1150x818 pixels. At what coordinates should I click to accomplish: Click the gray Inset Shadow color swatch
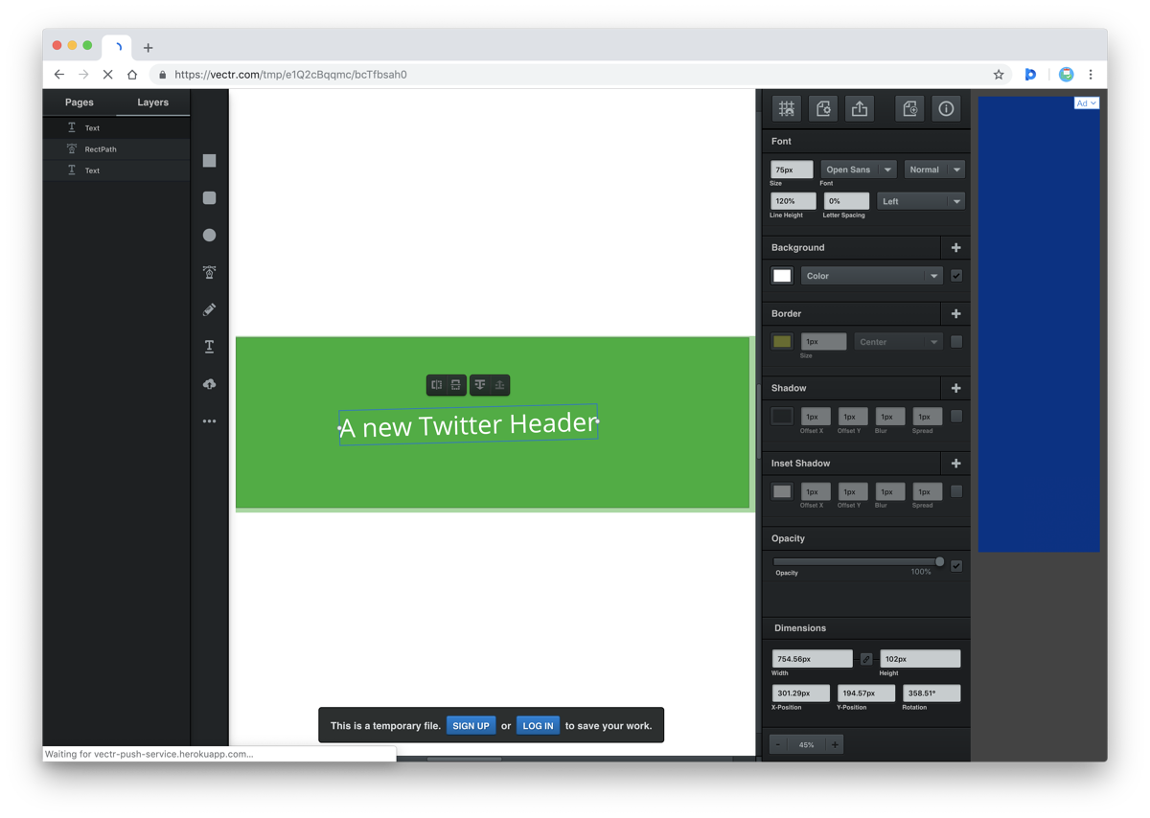[782, 491]
